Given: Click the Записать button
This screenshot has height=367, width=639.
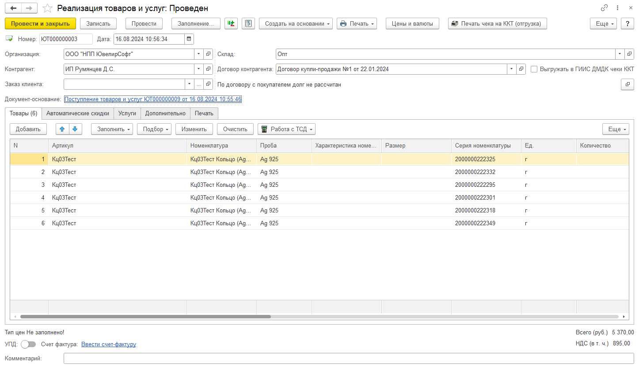Looking at the screenshot, I should [x=98, y=24].
